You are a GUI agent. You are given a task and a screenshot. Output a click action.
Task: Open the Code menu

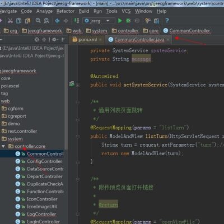(x=26, y=11)
